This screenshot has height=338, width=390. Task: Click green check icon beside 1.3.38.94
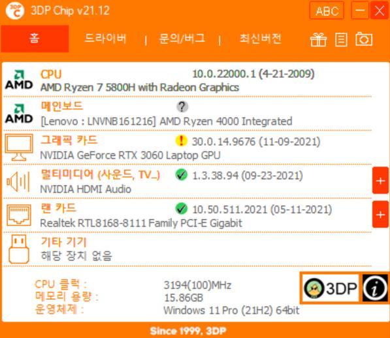click(182, 175)
